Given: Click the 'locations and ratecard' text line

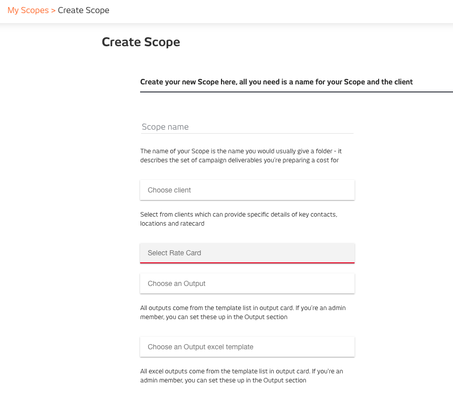Looking at the screenshot, I should (x=172, y=224).
